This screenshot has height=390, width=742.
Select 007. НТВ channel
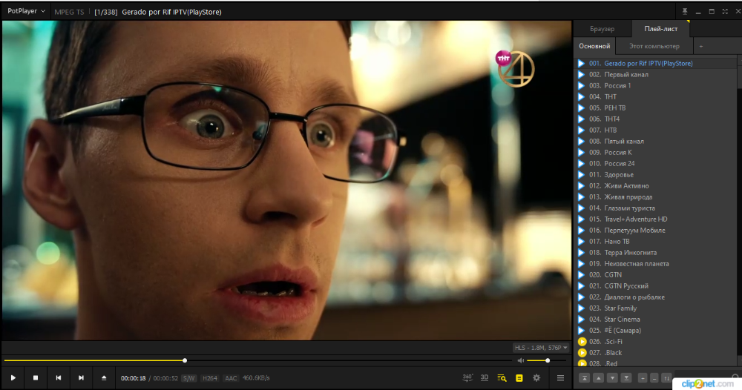tap(655, 130)
